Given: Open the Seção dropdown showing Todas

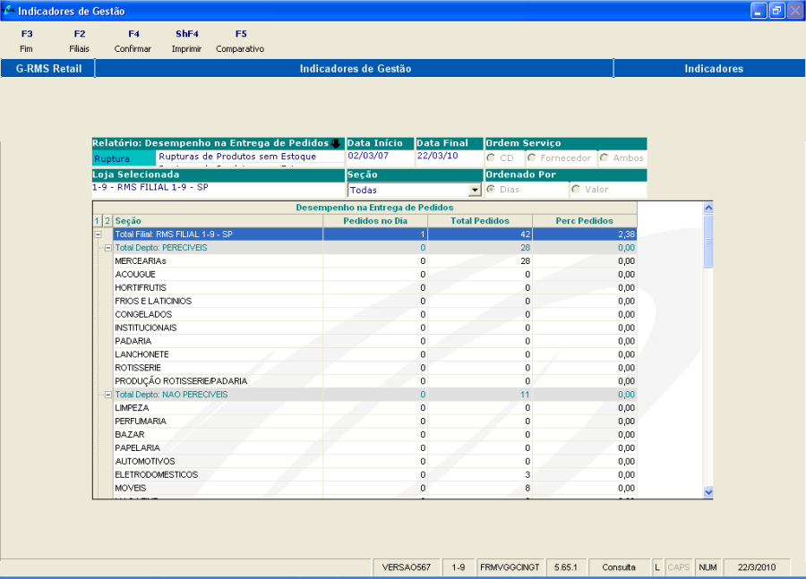Looking at the screenshot, I should [x=475, y=191].
